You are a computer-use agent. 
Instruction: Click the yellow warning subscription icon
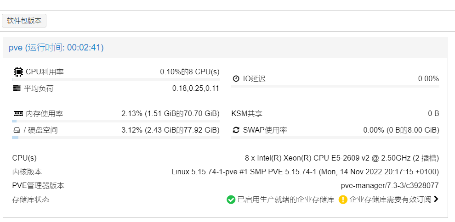[343, 200]
